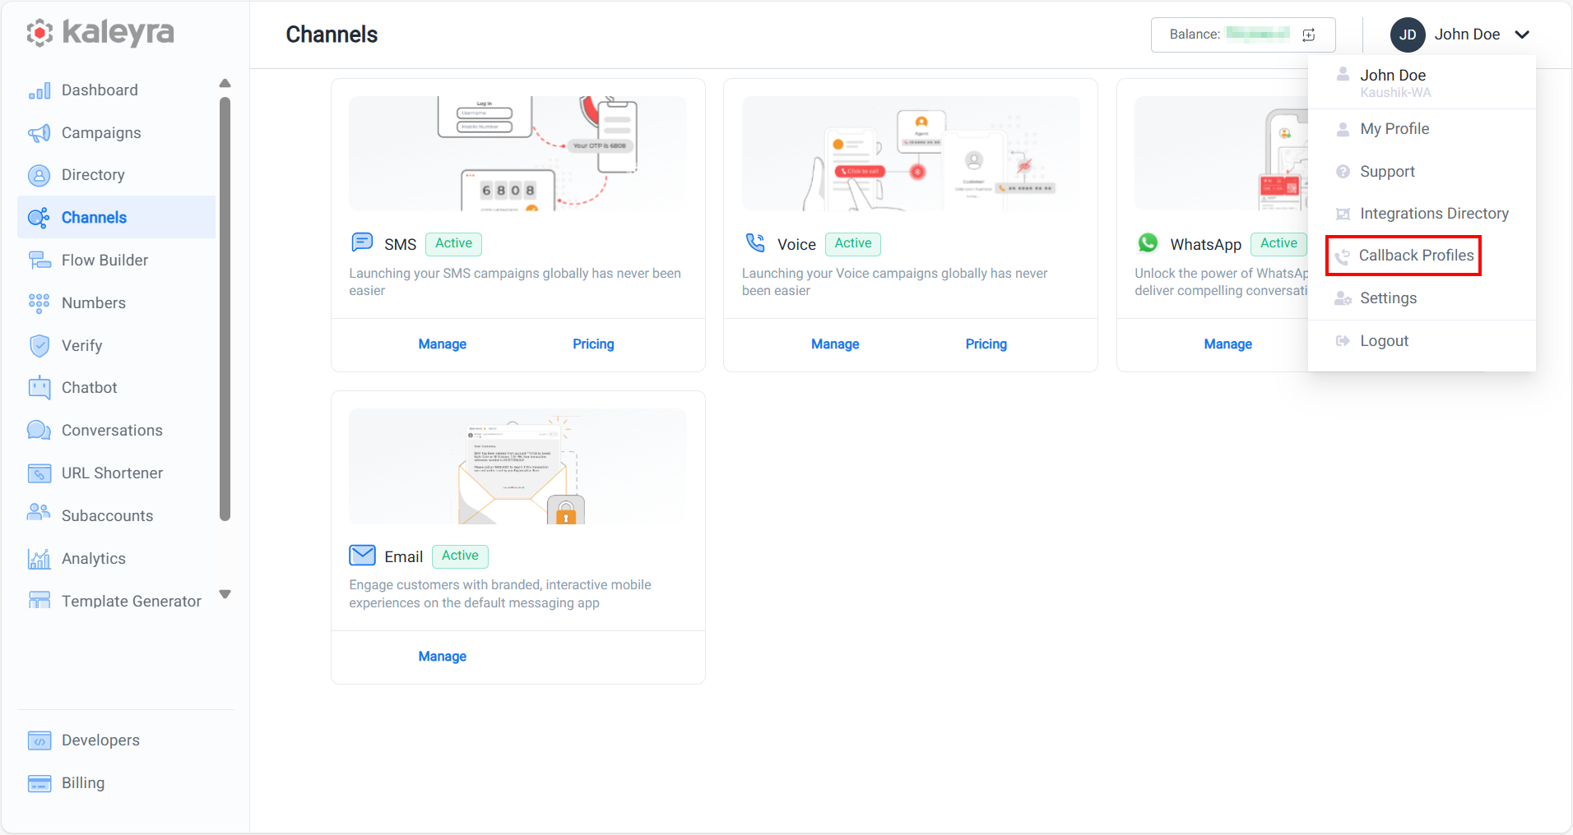Click the Active badge on Voice
Screen dimensions: 1573x835
853,243
